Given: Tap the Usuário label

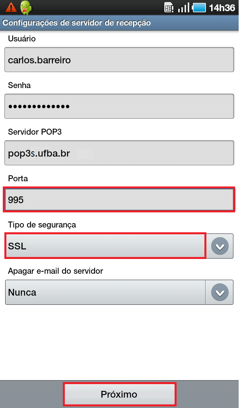Looking at the screenshot, I should [22, 39].
